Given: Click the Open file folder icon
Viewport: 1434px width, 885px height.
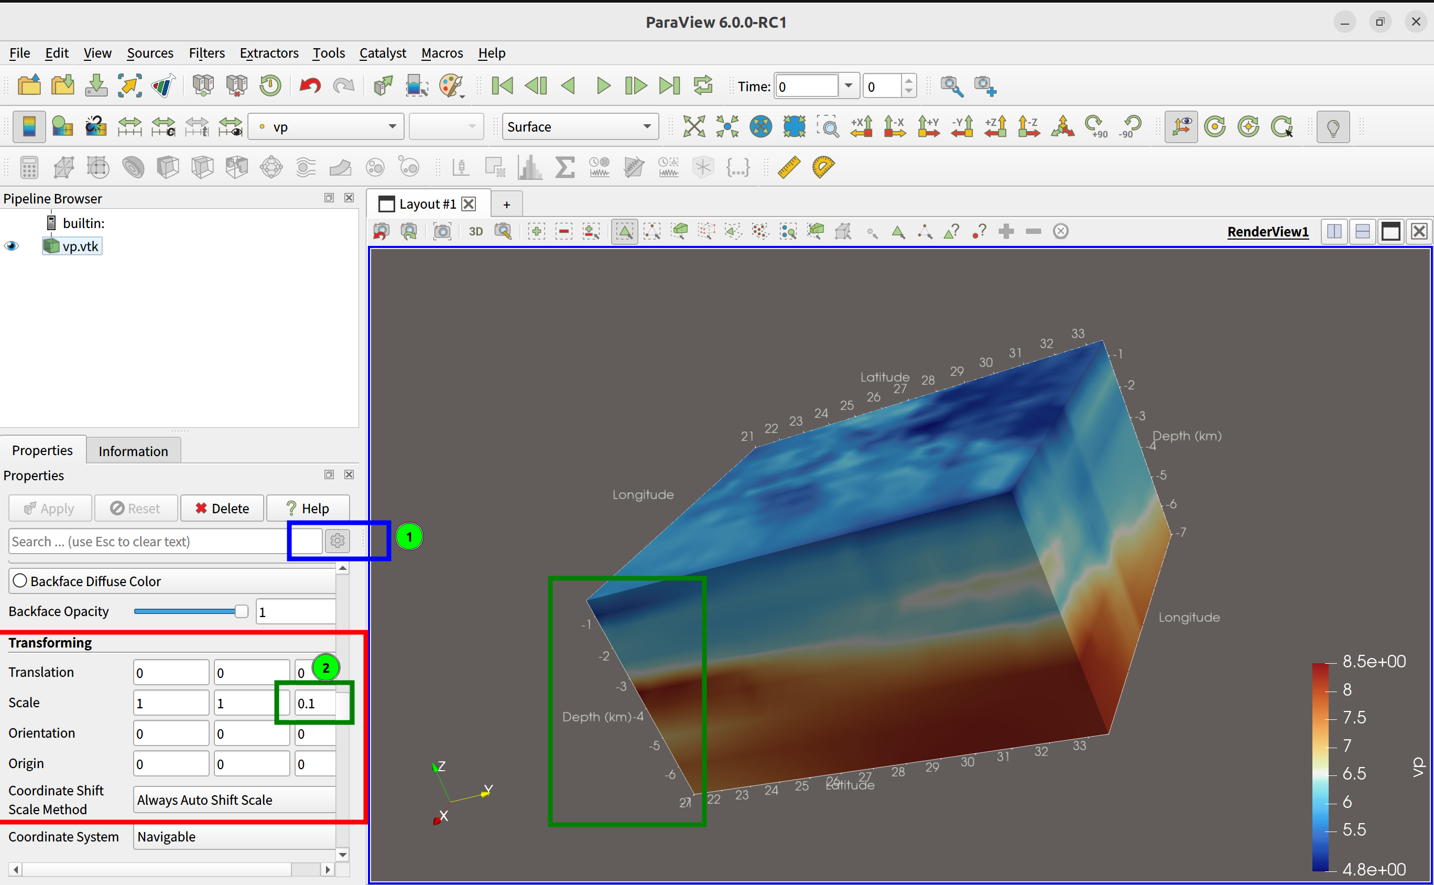Looking at the screenshot, I should pos(29,86).
